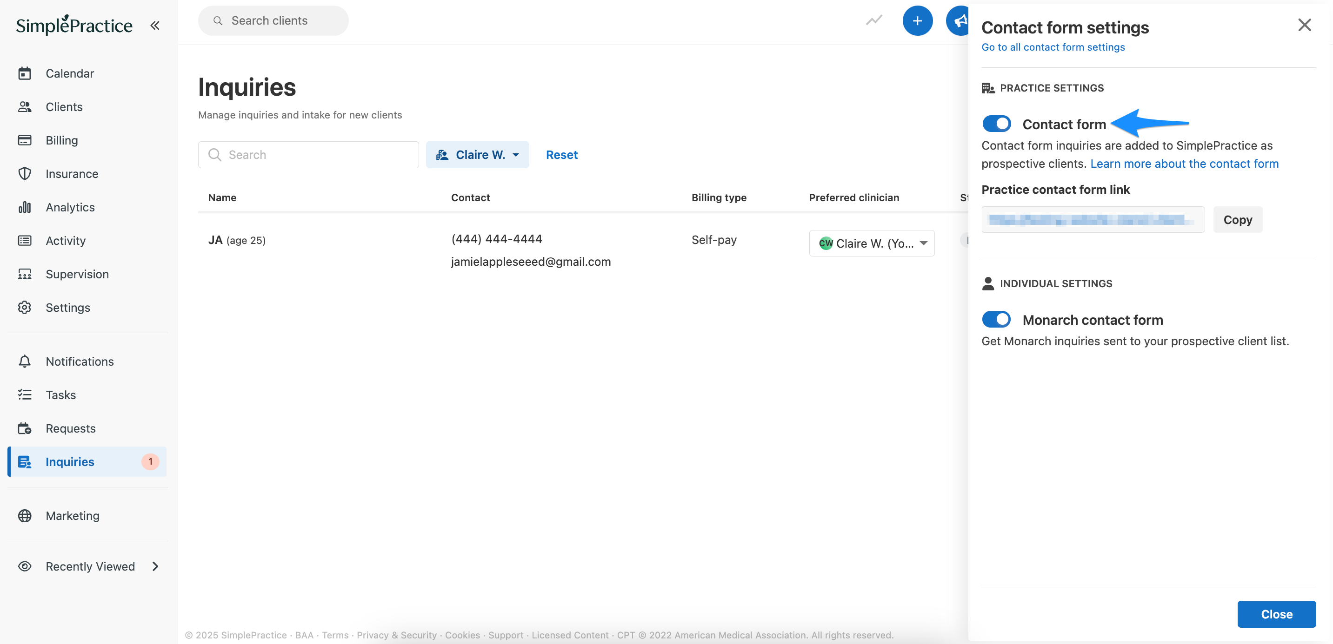Select the practice contact form link field
This screenshot has height=644, width=1333.
click(1093, 220)
